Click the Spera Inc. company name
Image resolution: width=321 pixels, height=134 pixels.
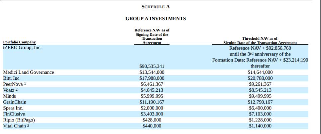[13, 108]
